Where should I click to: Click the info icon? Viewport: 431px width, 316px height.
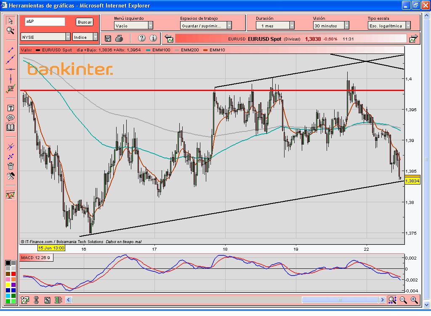click(153, 38)
